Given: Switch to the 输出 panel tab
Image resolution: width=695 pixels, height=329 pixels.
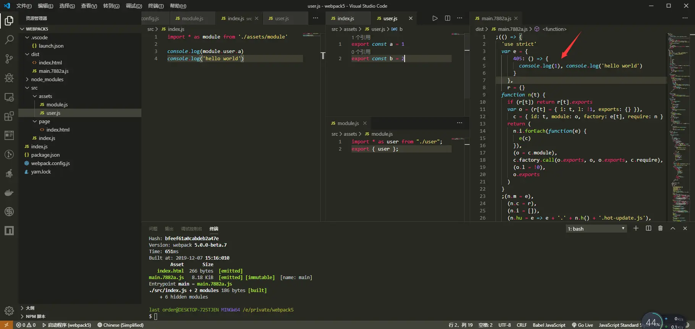Looking at the screenshot, I should click(x=169, y=229).
